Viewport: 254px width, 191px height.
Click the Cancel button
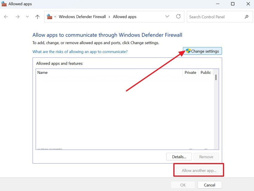point(209,185)
